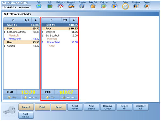Screen dimensions: 161x121
Task: Open the Info chalkboard icon
Action: (50, 7)
